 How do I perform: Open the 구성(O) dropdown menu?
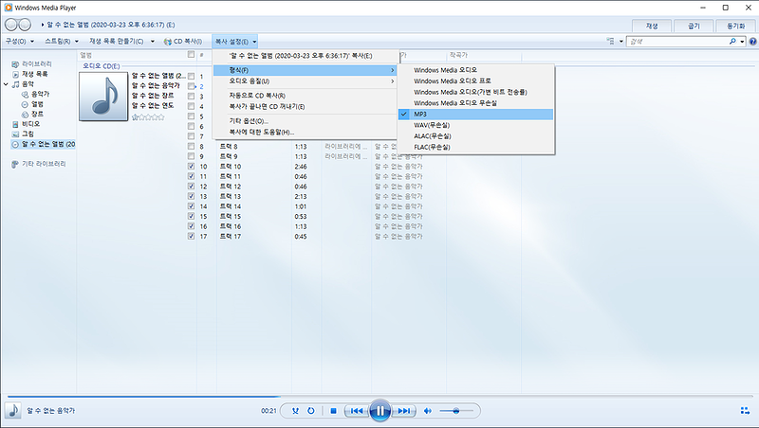coord(20,42)
